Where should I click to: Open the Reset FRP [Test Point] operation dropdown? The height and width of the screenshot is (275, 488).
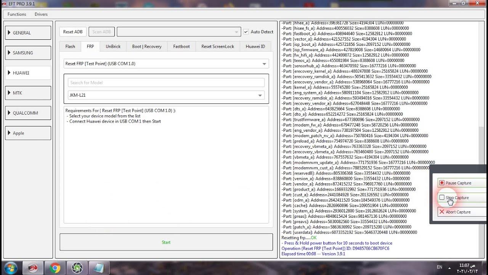coord(166,64)
